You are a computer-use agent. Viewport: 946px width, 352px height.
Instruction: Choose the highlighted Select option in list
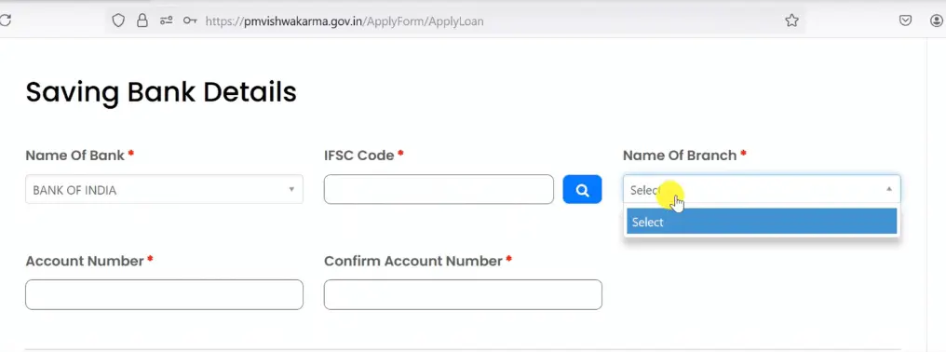762,222
